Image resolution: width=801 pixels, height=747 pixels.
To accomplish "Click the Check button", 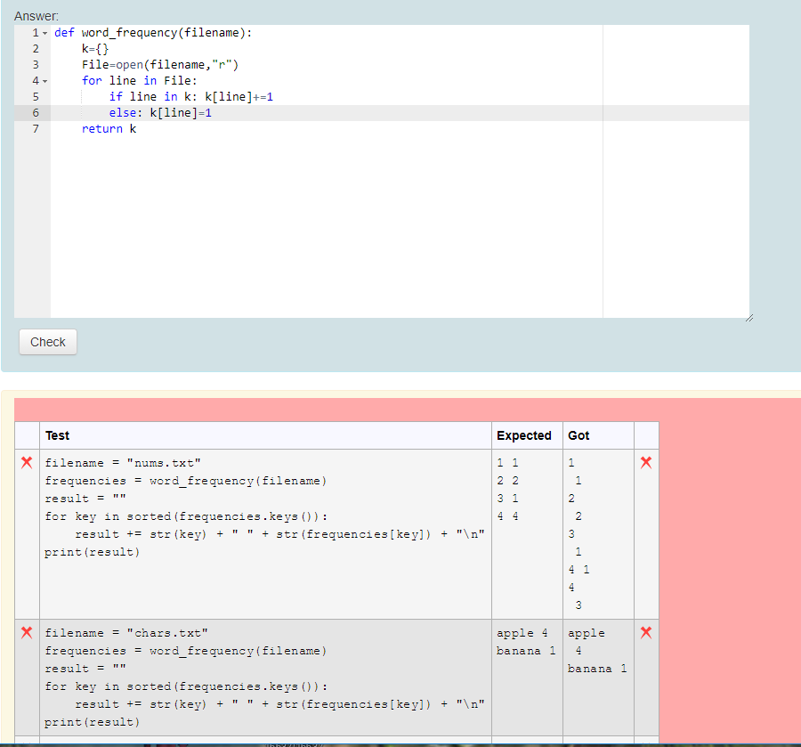I will [48, 342].
